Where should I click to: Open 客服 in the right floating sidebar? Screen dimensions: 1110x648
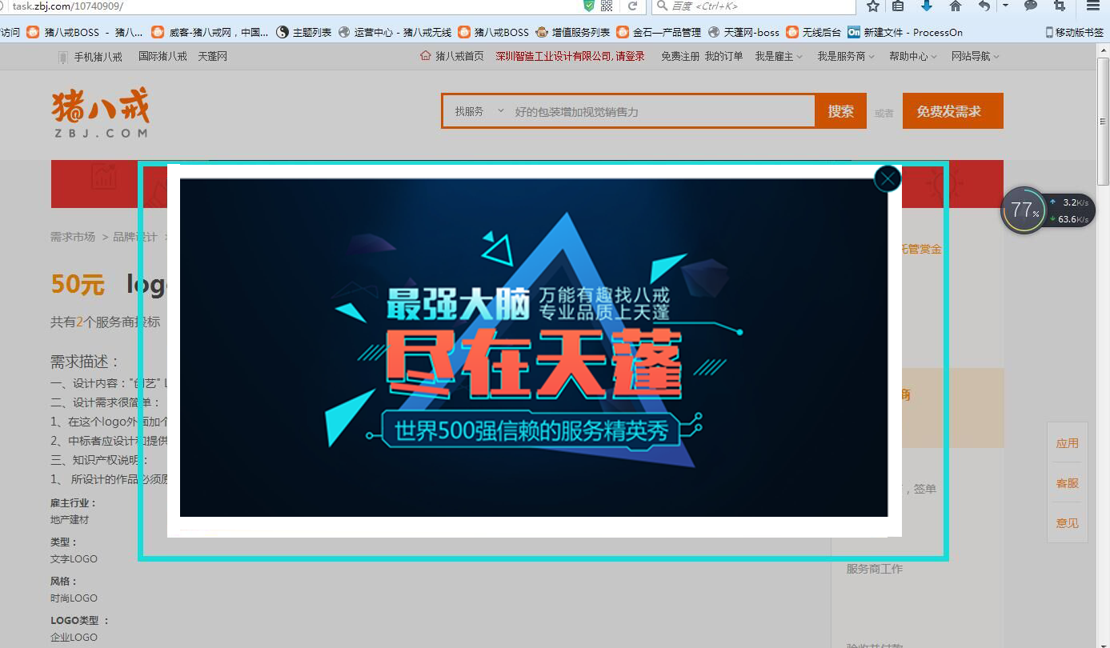[x=1068, y=483]
